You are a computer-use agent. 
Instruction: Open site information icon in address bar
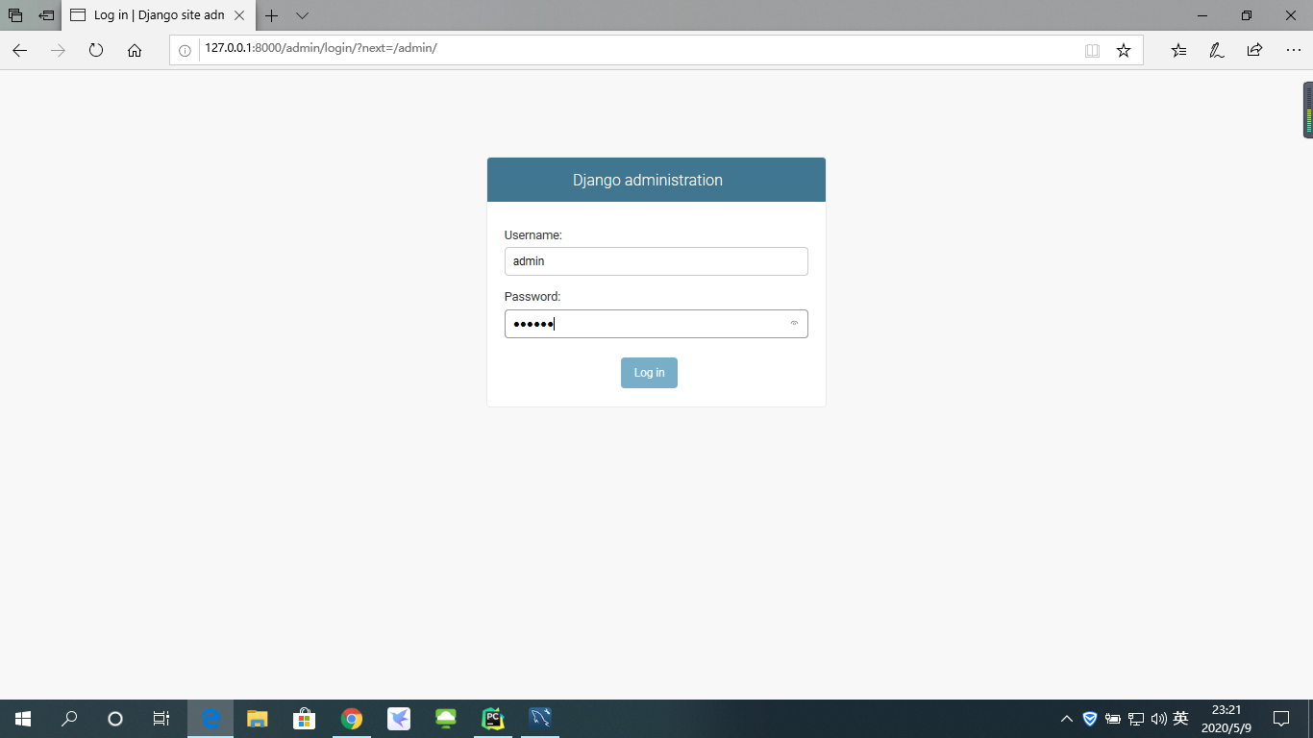click(x=186, y=50)
